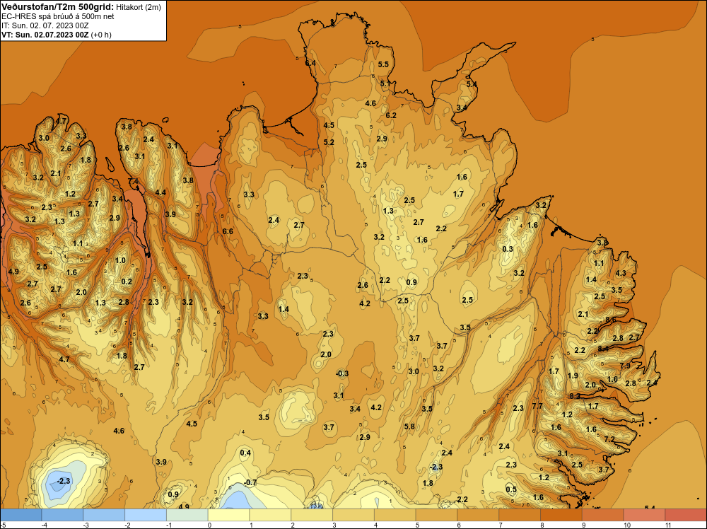Image resolution: width=707 pixels, height=529 pixels.
Task: Click the legend swatch between 10 and 11
Action: (644, 515)
